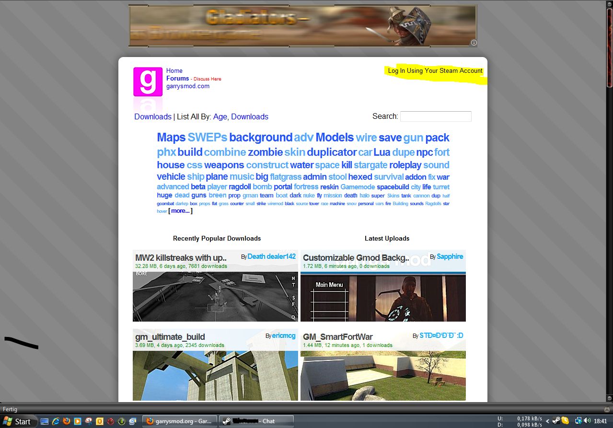Click the pink Garry's Mod logo
The height and width of the screenshot is (428, 613).
tap(148, 82)
